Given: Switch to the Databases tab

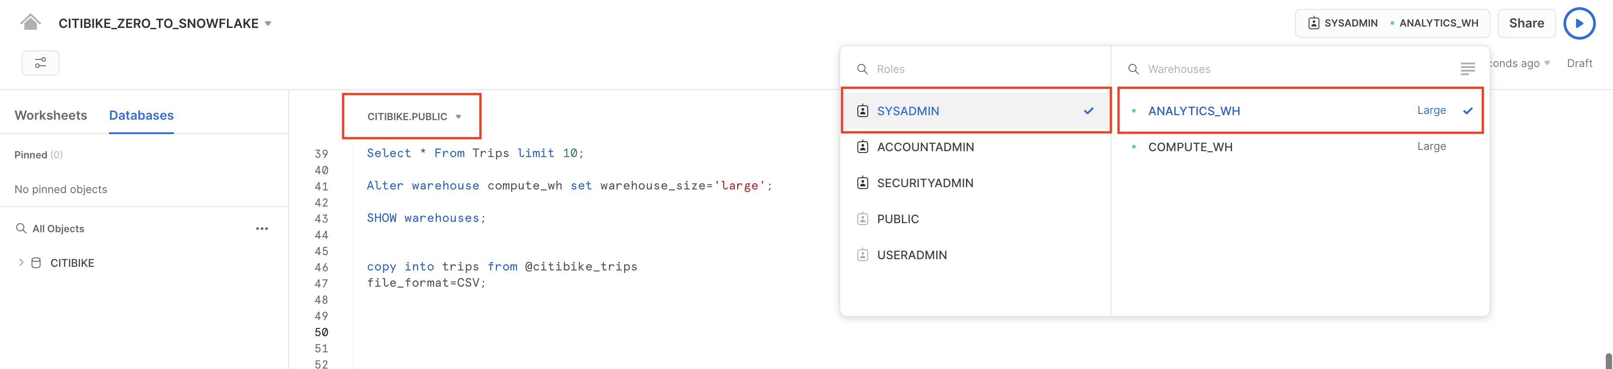Looking at the screenshot, I should click(141, 115).
